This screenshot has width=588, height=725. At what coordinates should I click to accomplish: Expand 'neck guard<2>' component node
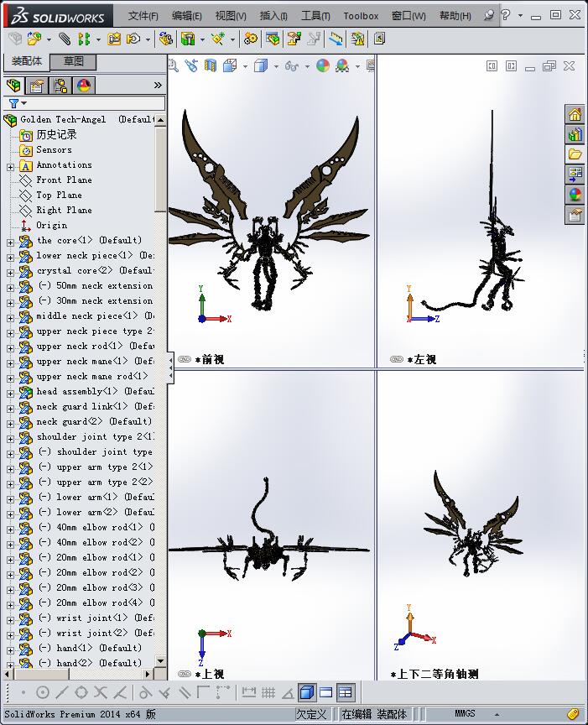10,424
